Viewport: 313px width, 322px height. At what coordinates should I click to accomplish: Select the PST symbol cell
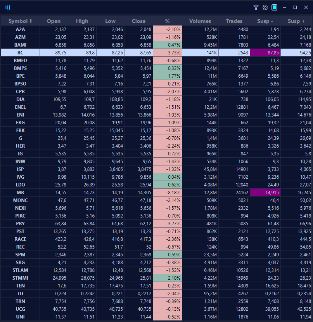coord(20,231)
